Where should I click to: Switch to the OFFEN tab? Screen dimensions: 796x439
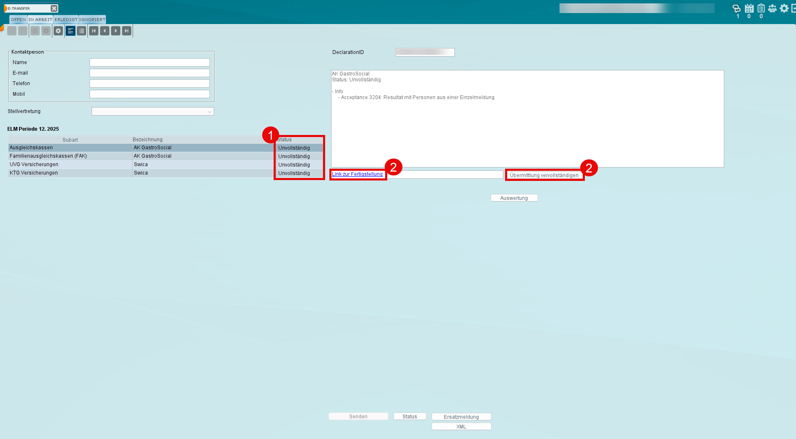click(x=18, y=20)
